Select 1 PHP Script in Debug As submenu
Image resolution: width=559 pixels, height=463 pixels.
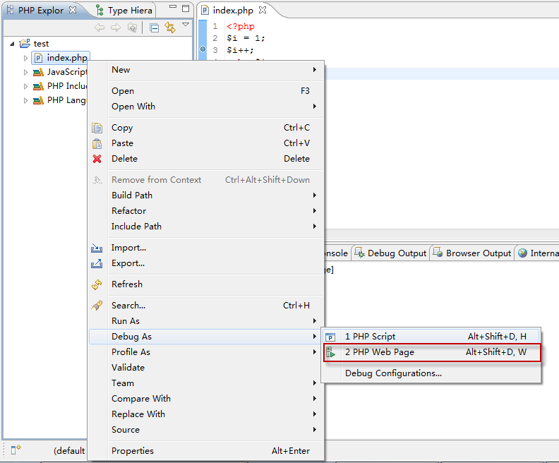coord(370,337)
